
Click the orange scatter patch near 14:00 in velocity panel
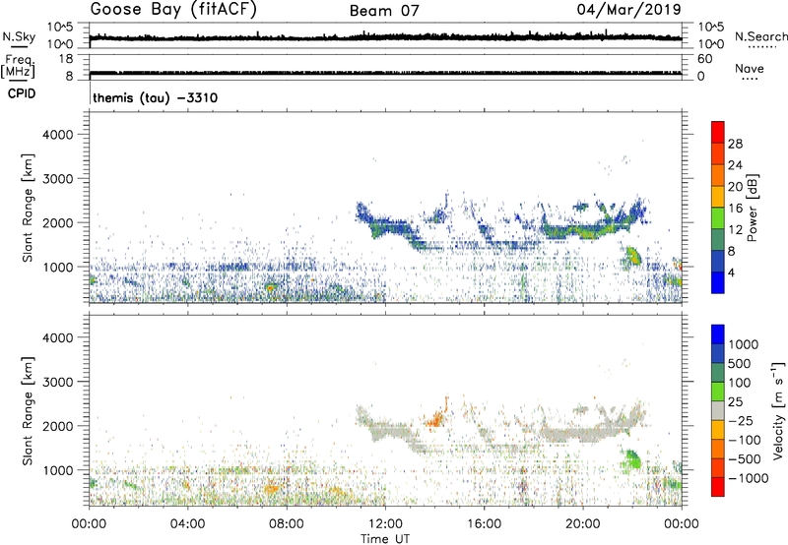pyautogui.click(x=436, y=418)
